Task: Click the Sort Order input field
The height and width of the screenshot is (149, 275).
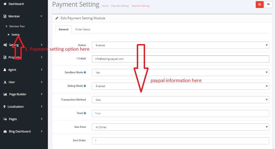Action: point(180,141)
